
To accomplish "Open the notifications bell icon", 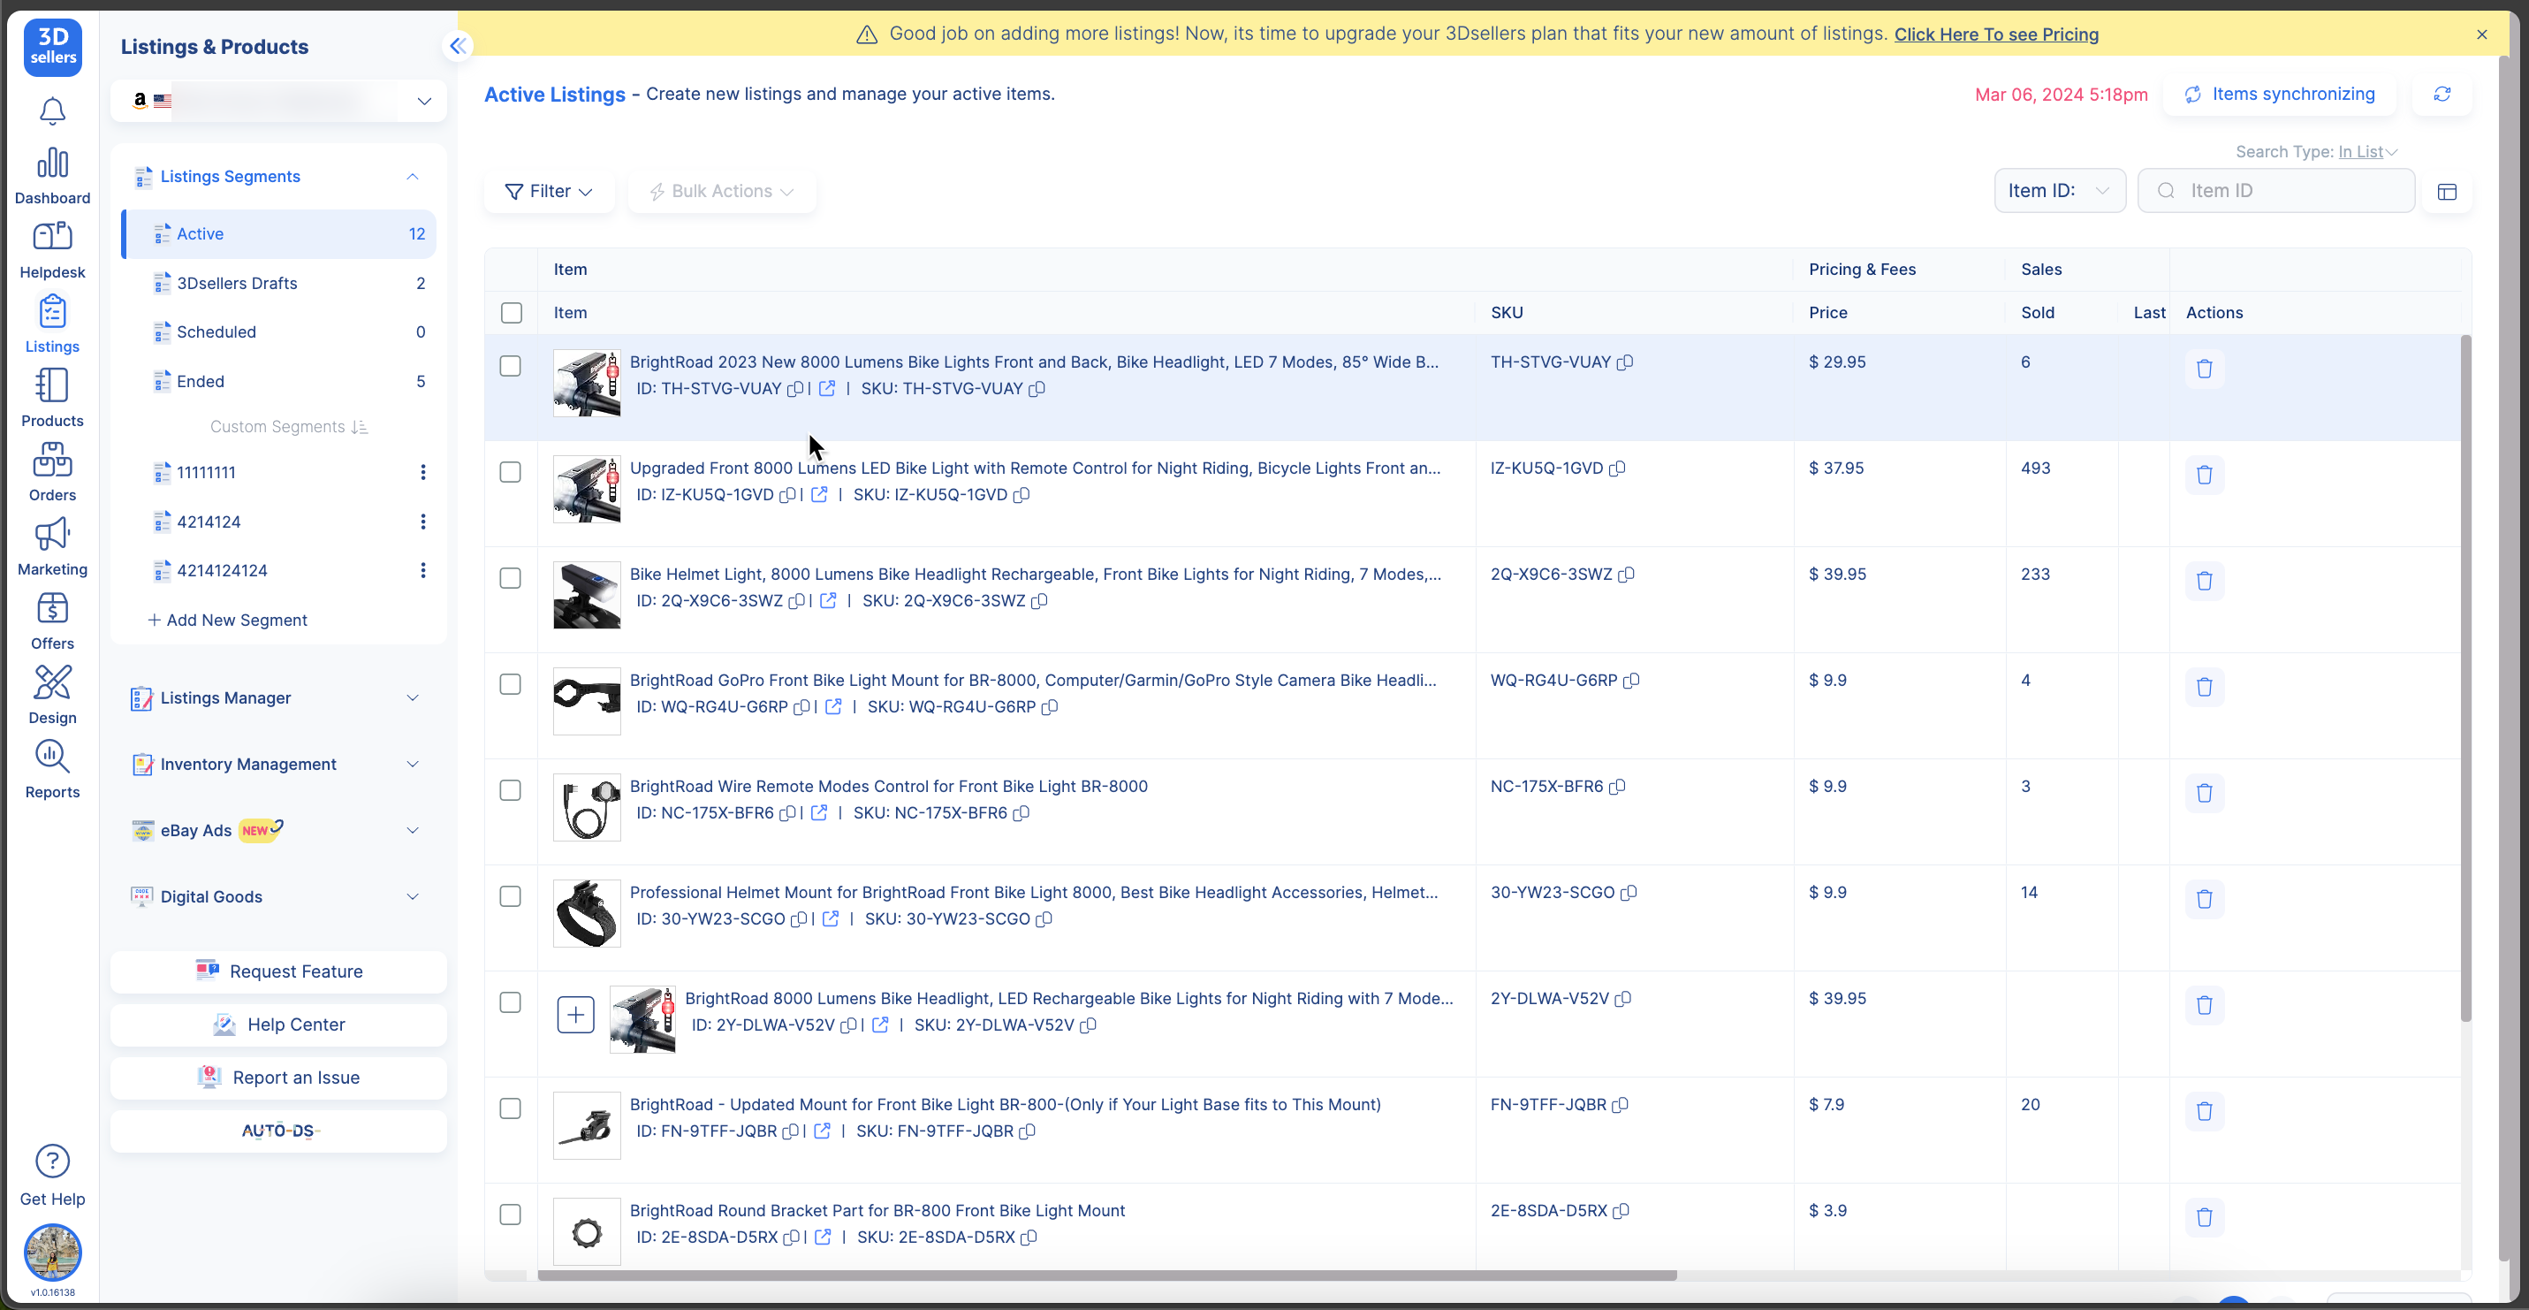I will point(52,111).
